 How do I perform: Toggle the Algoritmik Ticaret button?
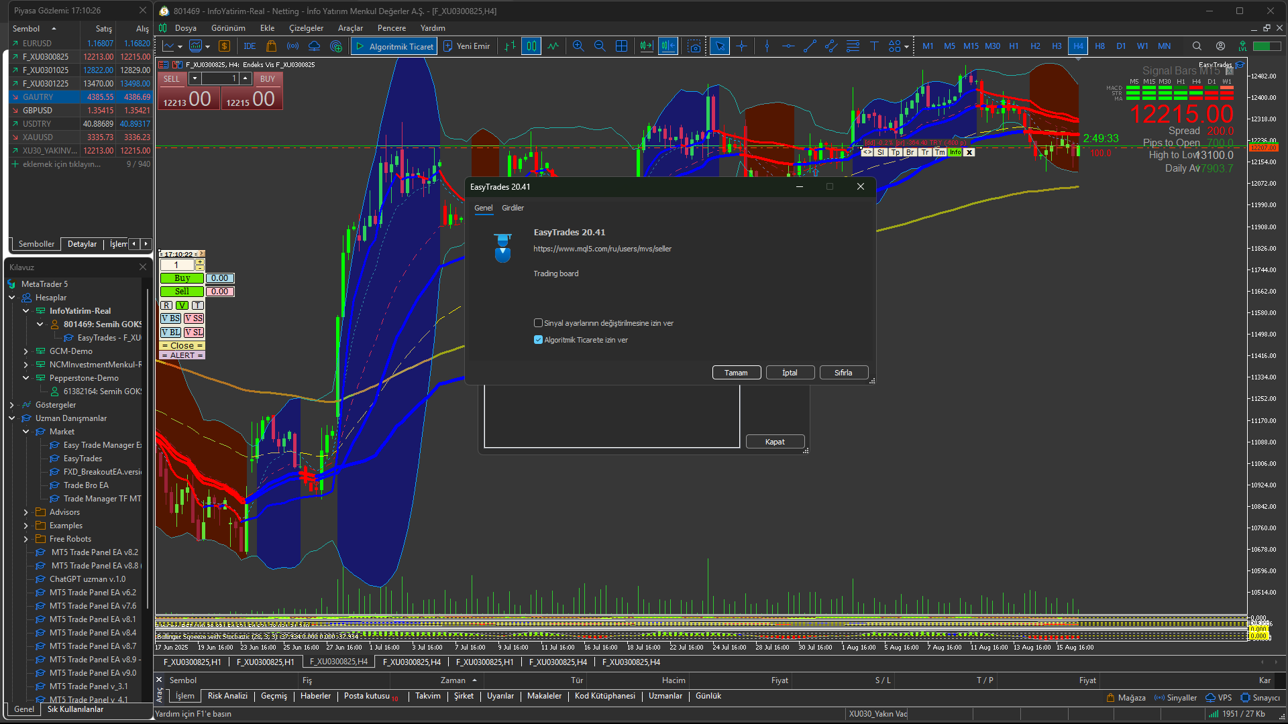click(394, 46)
